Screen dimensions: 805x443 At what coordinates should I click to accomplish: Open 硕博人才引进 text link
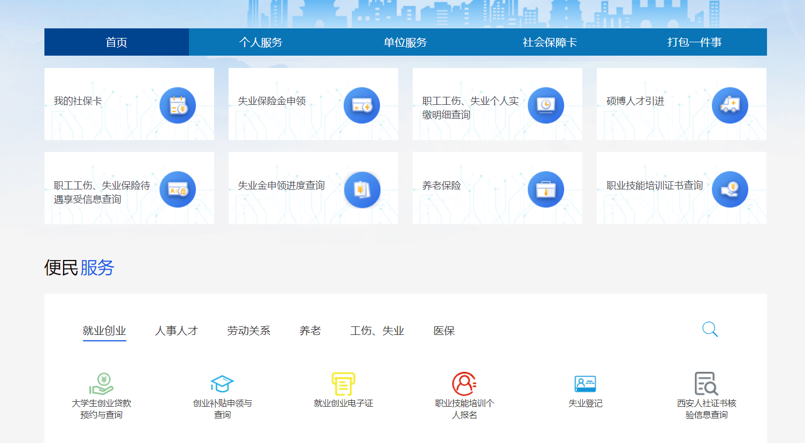(x=635, y=101)
